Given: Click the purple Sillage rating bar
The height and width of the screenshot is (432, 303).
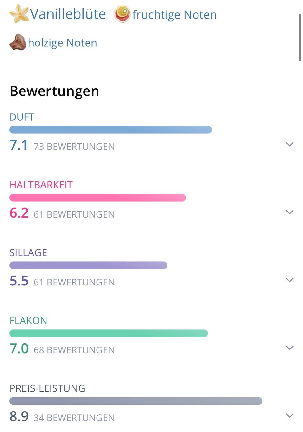Looking at the screenshot, I should coord(88,265).
